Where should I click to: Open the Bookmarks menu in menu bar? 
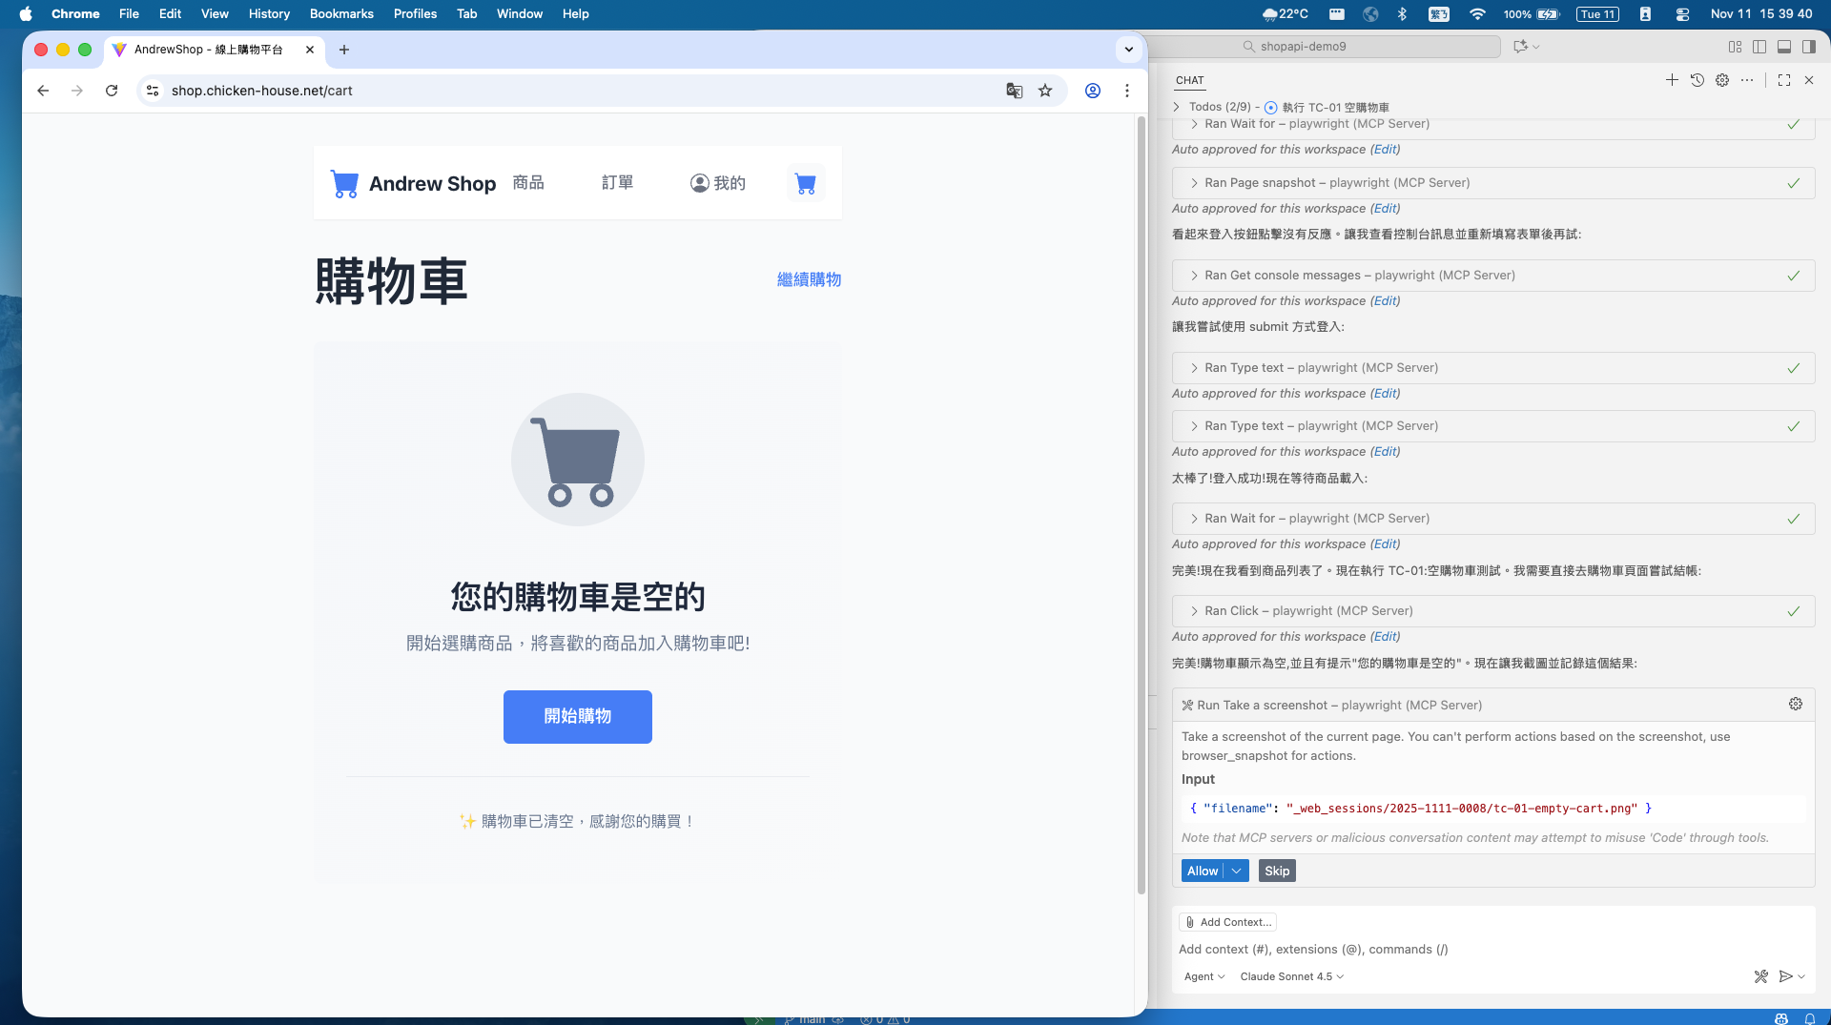[341, 13]
